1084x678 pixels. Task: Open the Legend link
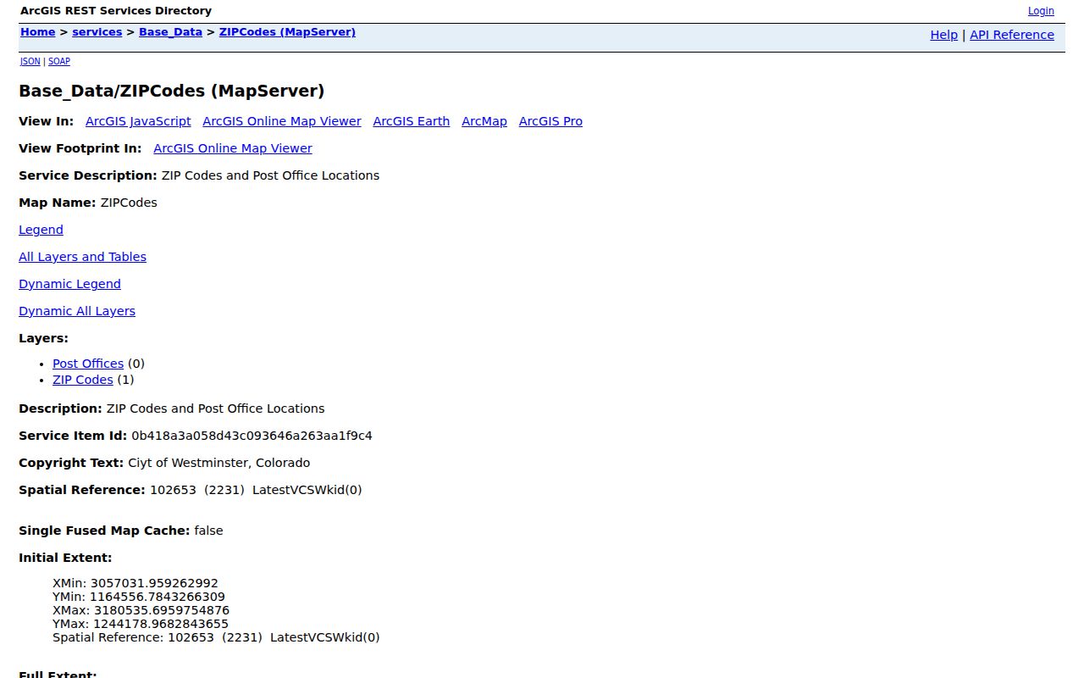(x=41, y=230)
